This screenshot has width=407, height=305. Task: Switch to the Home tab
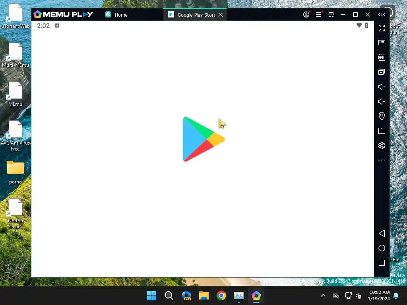pyautogui.click(x=116, y=15)
